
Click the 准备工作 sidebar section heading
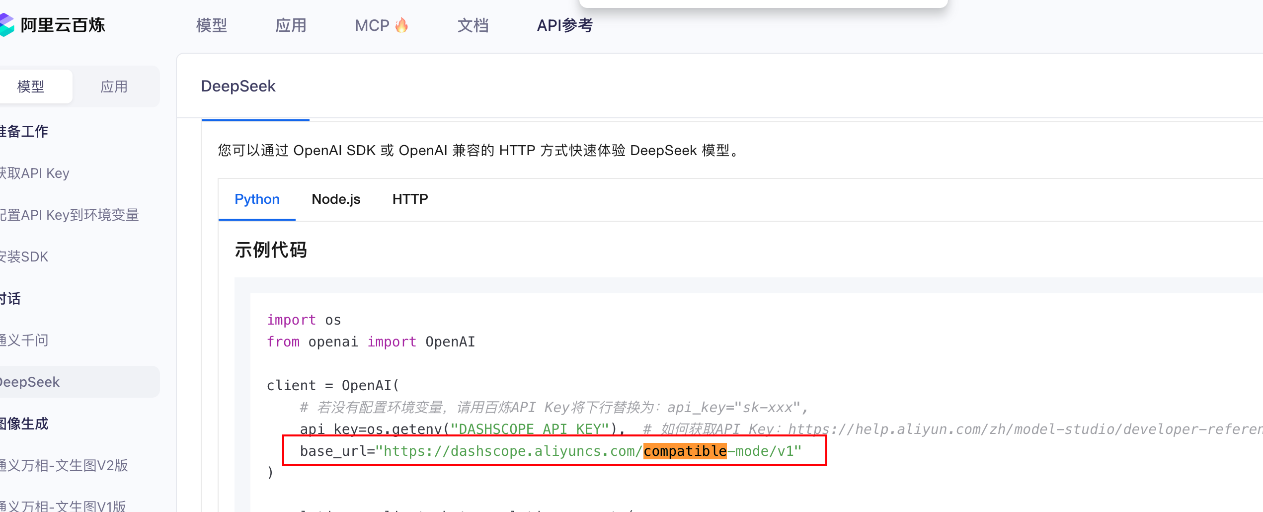click(x=24, y=131)
